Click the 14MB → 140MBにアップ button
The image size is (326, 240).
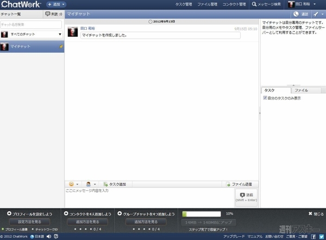coord(209,222)
